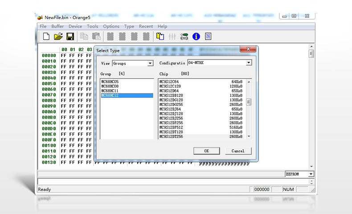Image resolution: width=352 pixels, height=214 pixels.
Task: Click the Paste clipboard toolbar icon
Action: [95, 36]
